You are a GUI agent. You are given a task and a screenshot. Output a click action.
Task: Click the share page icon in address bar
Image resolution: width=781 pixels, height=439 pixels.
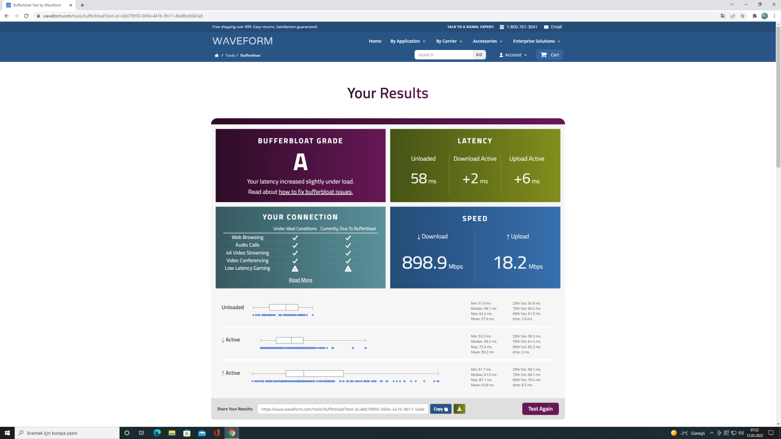(x=733, y=16)
